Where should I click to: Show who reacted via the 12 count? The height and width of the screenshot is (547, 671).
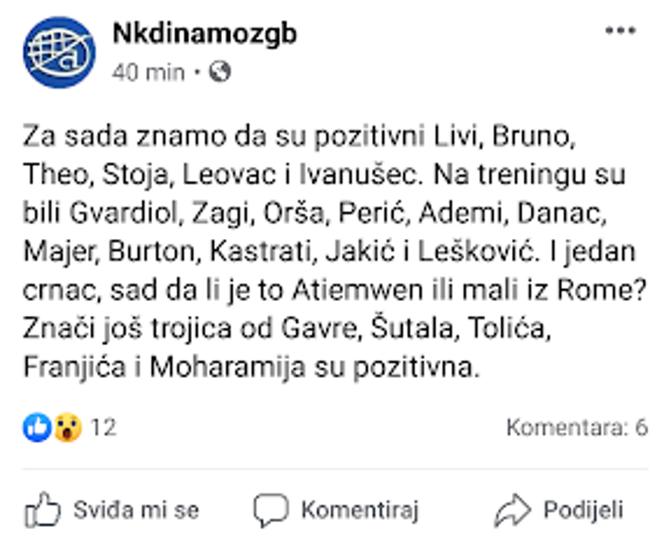[x=104, y=427]
